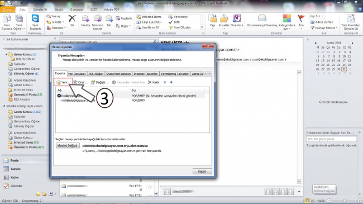Switch to Klasör ribbon tab
363x204 pixels.
59,10
